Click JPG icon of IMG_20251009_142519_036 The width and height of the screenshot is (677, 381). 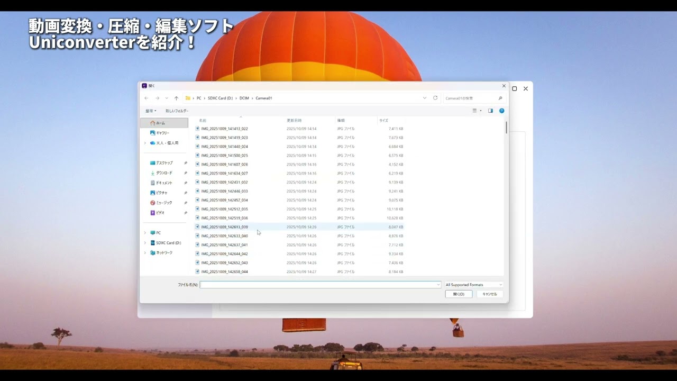[198, 218]
